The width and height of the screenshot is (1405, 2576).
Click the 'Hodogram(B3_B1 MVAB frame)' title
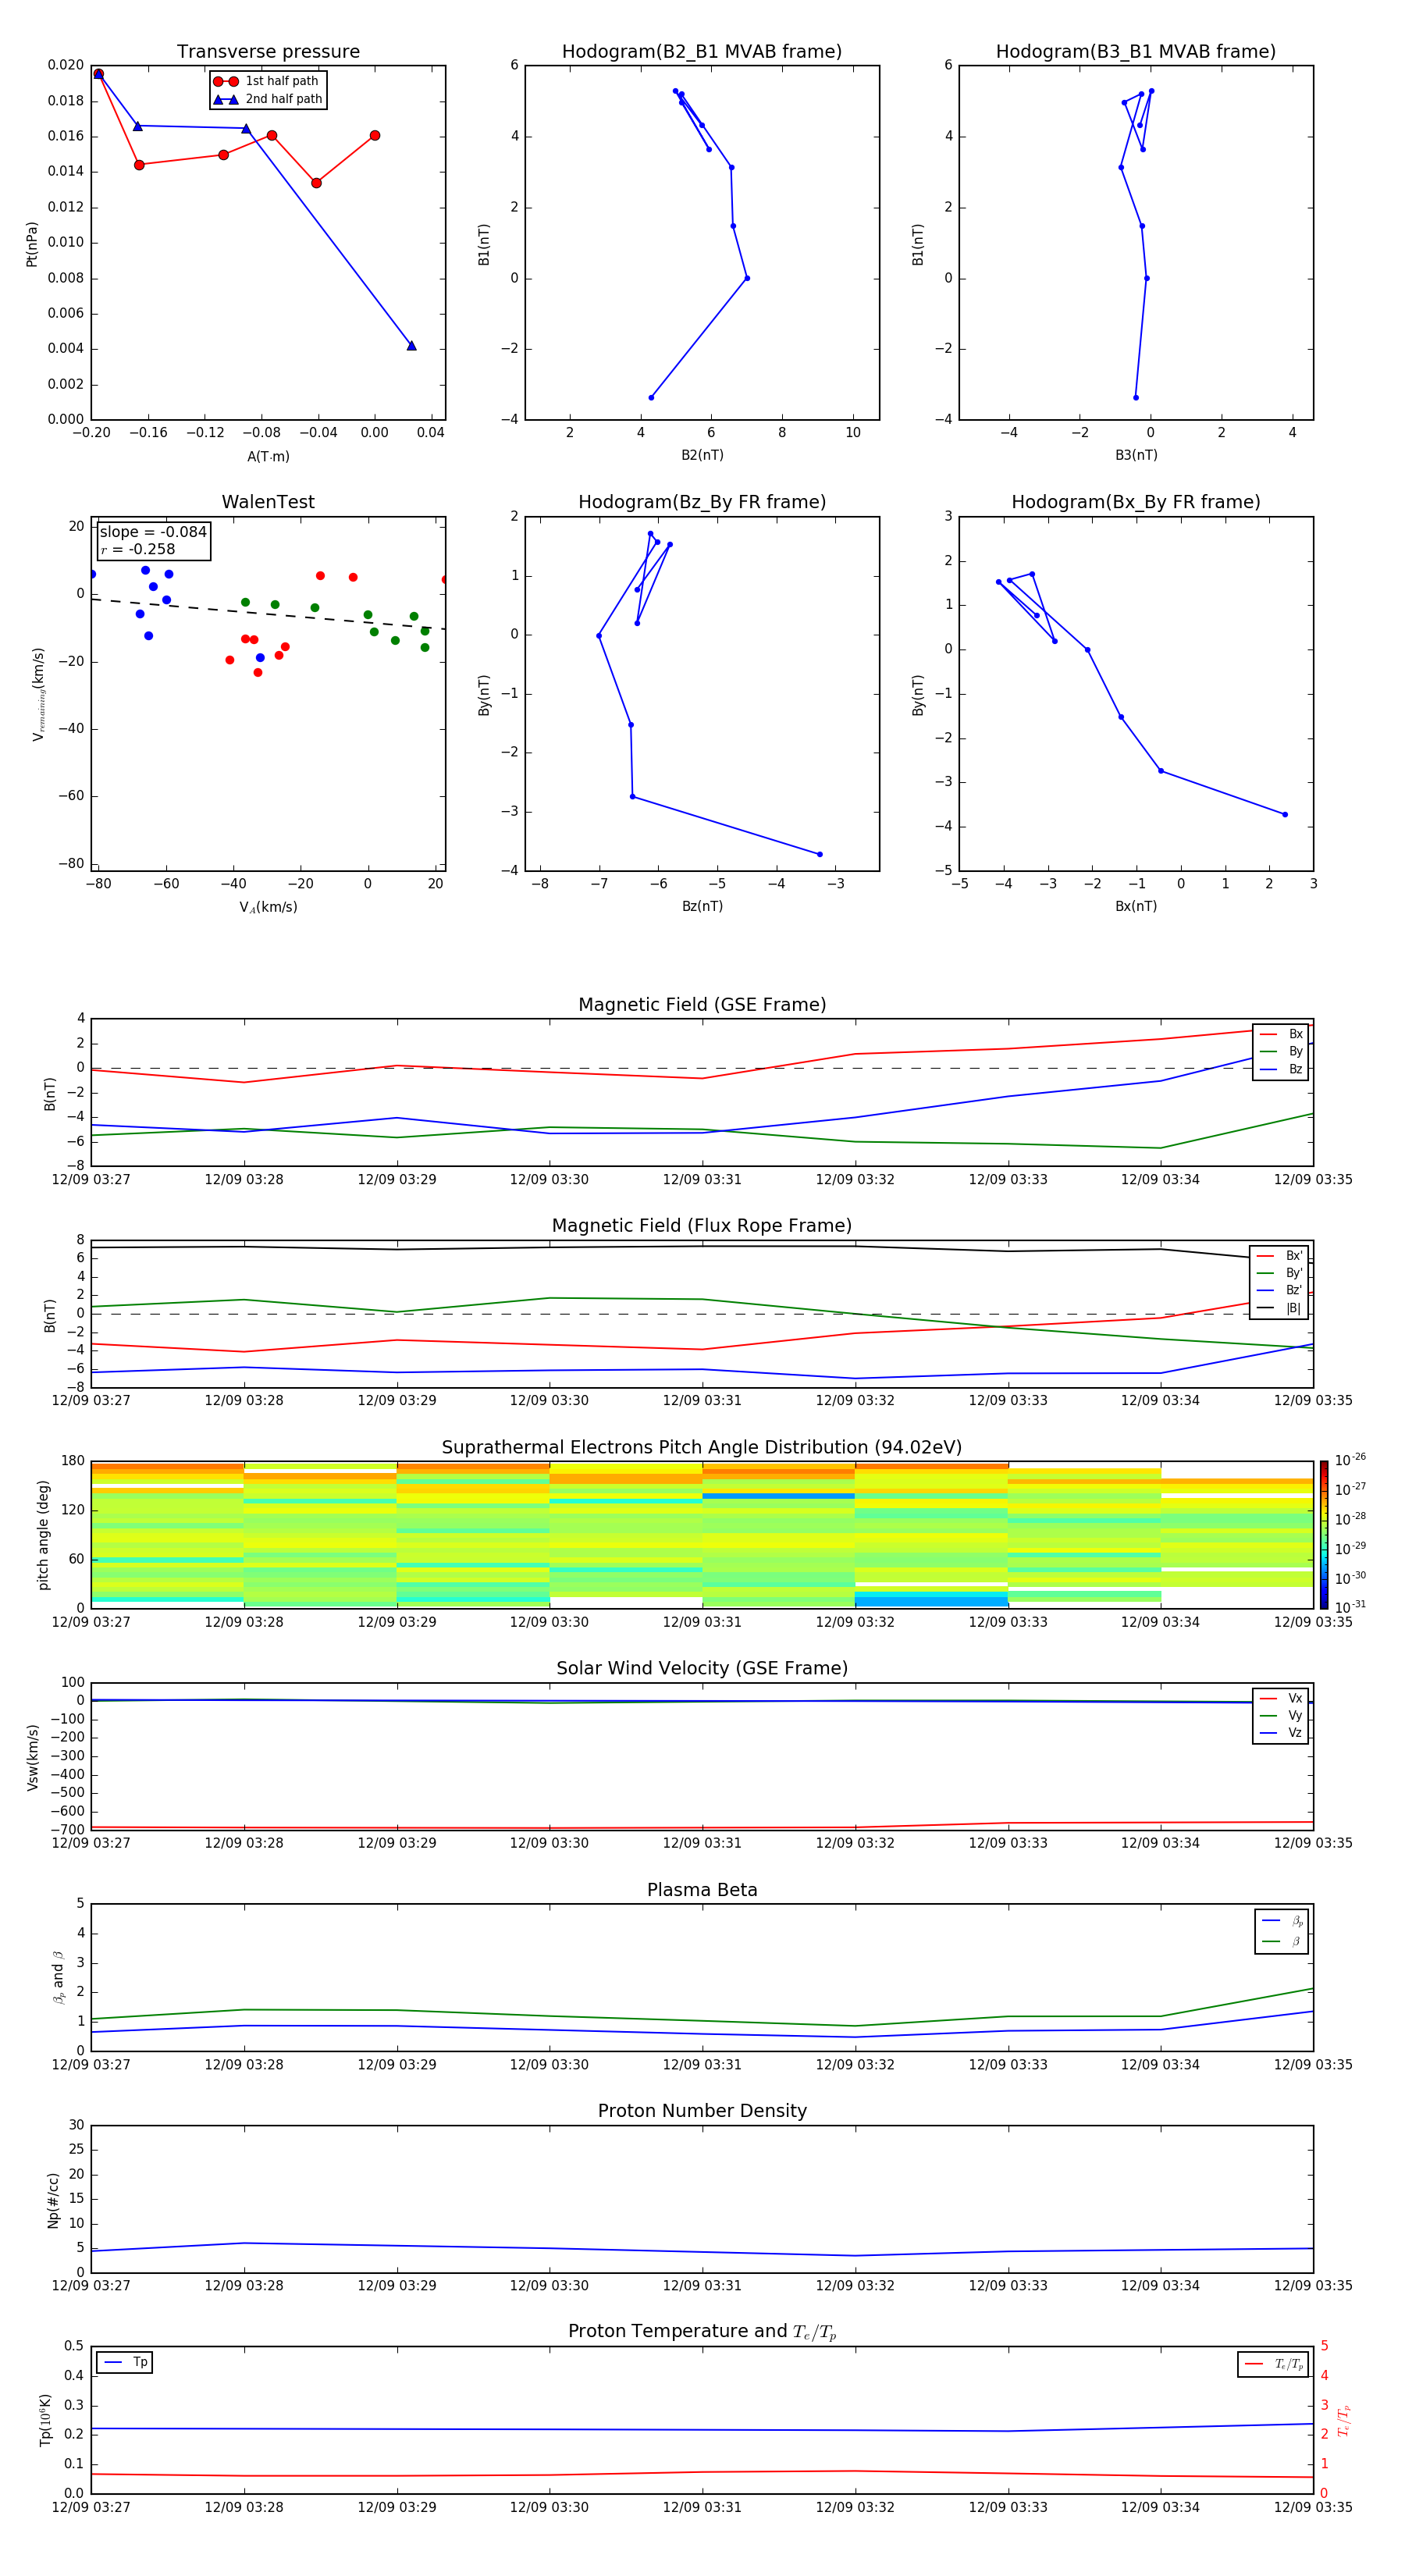pyautogui.click(x=1136, y=52)
